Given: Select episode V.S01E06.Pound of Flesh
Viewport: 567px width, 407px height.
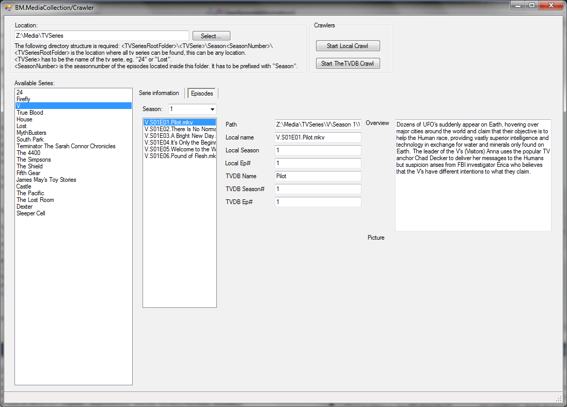Looking at the screenshot, I should tap(180, 156).
